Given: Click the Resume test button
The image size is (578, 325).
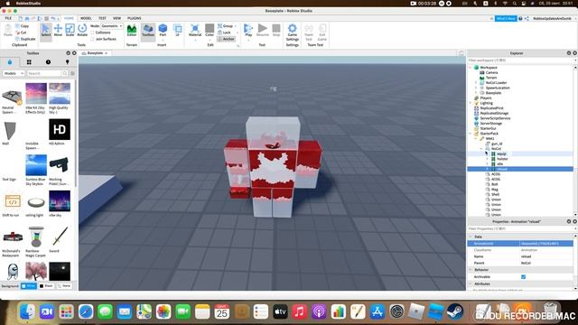Looking at the screenshot, I should tap(263, 30).
